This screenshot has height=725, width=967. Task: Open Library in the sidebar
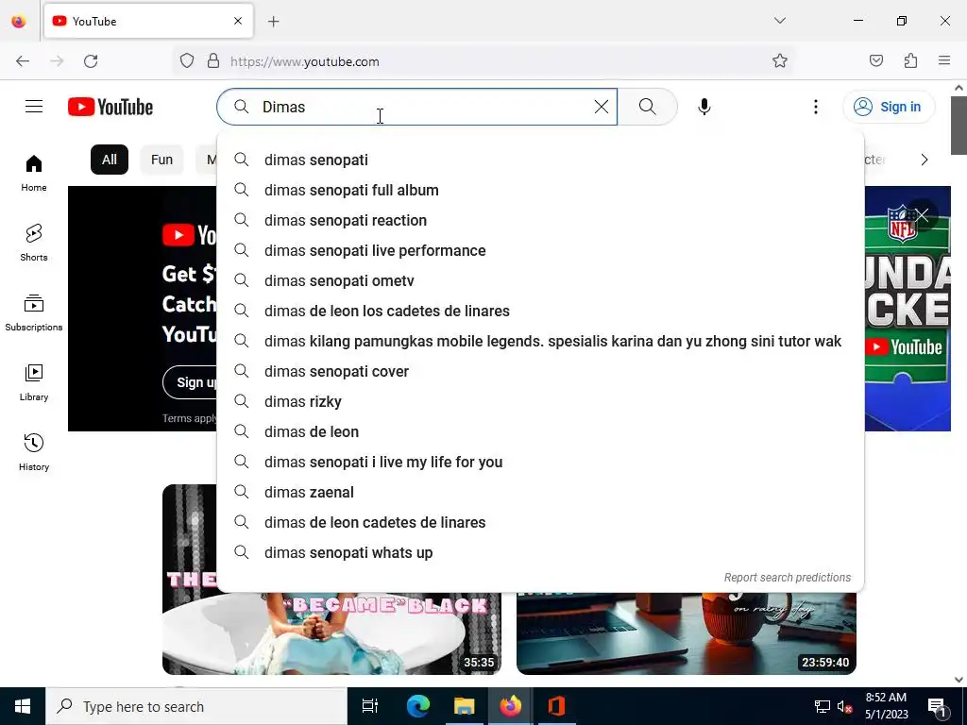[34, 382]
